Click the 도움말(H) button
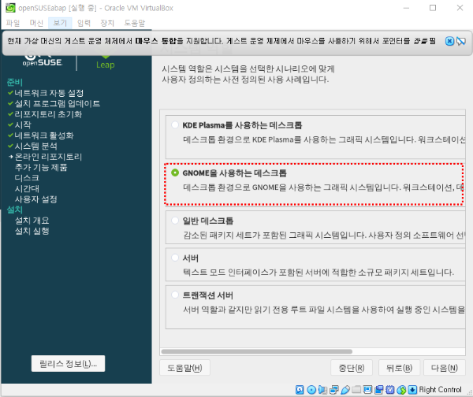 [184, 368]
